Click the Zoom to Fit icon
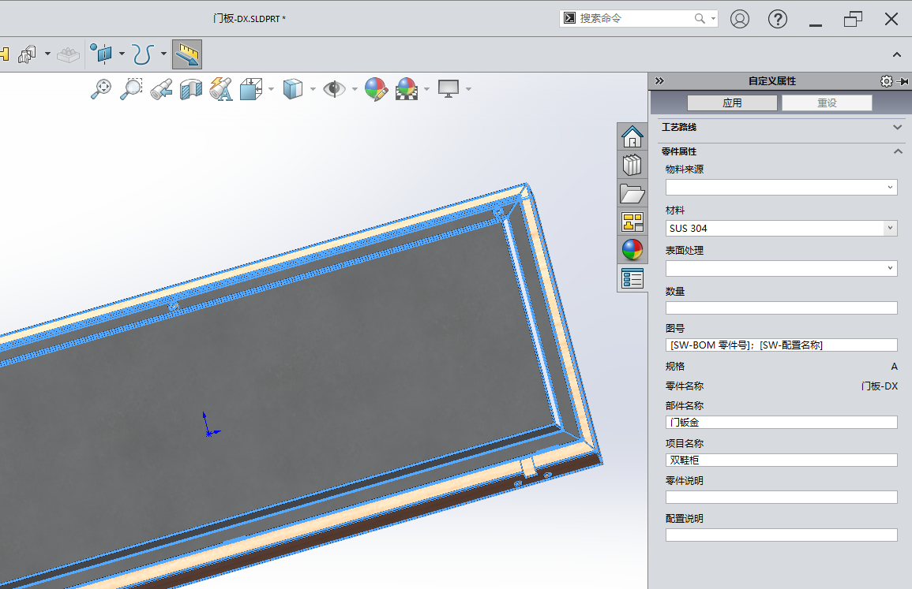Viewport: 912px width, 589px height. (x=101, y=89)
